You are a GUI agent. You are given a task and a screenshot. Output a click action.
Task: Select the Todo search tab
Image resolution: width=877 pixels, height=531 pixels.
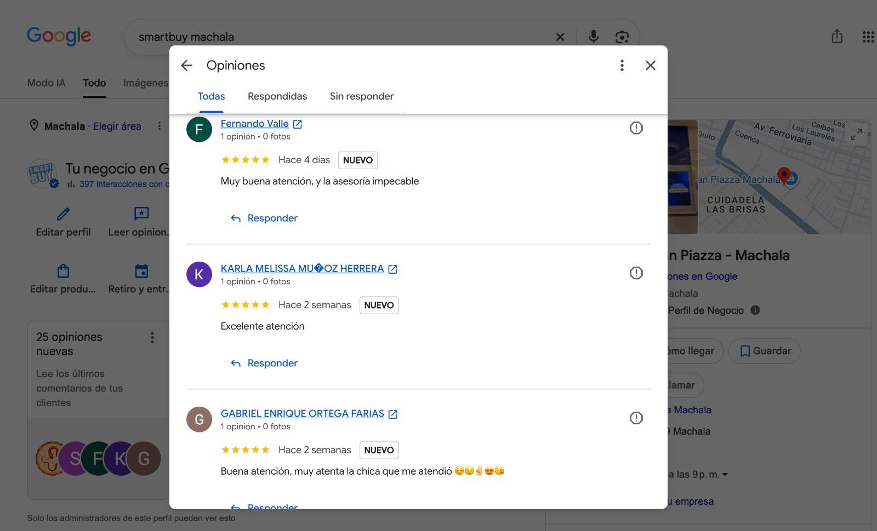(94, 83)
